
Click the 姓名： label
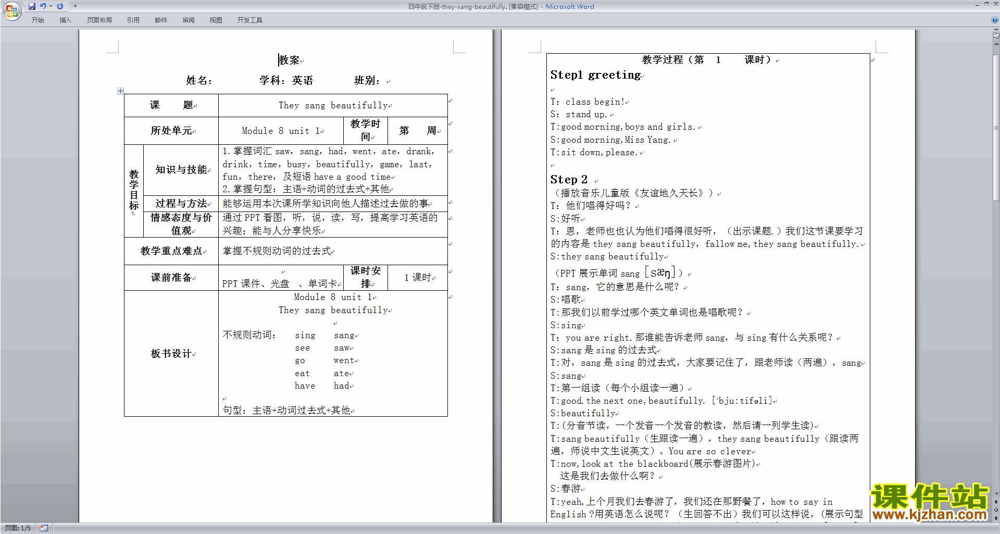tap(199, 80)
